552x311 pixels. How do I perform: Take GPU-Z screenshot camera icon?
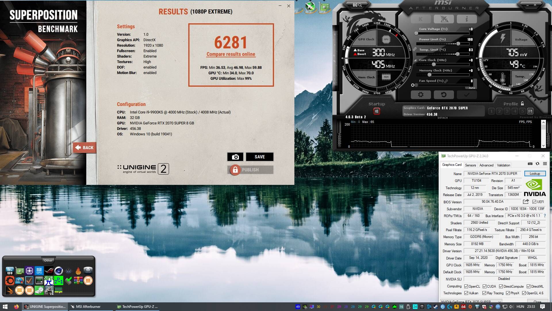point(530,164)
